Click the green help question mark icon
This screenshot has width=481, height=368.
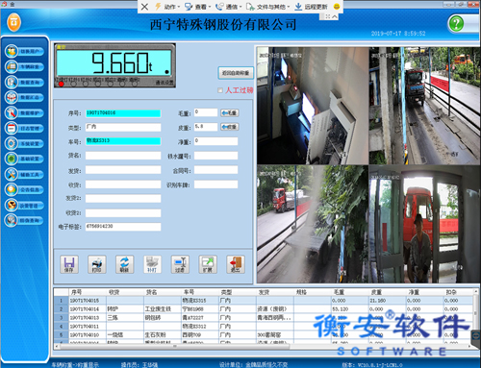coord(456,23)
